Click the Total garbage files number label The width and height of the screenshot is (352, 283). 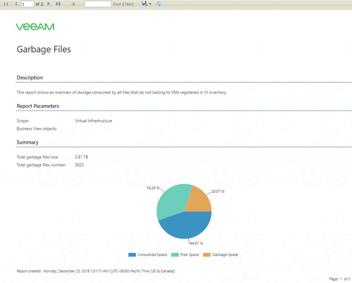pyautogui.click(x=41, y=165)
